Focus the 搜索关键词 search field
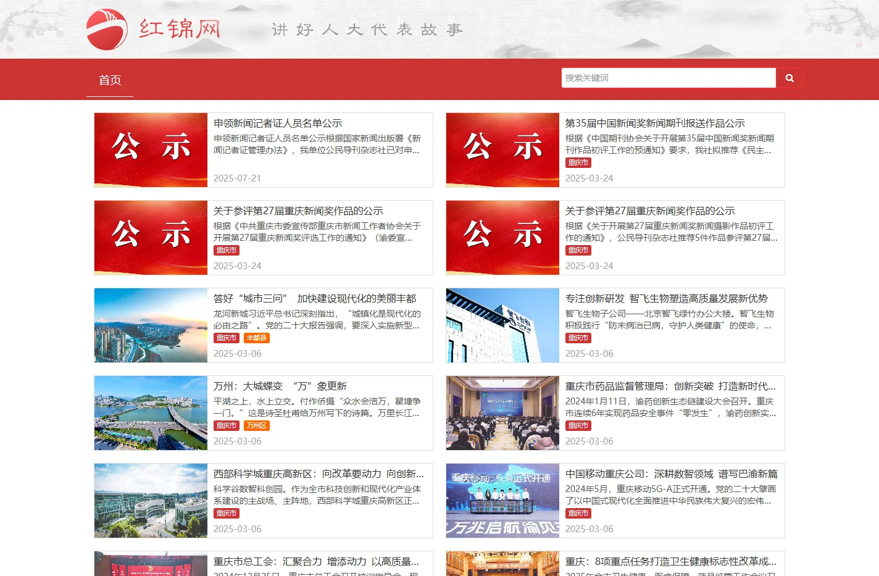The width and height of the screenshot is (879, 576). click(x=669, y=78)
